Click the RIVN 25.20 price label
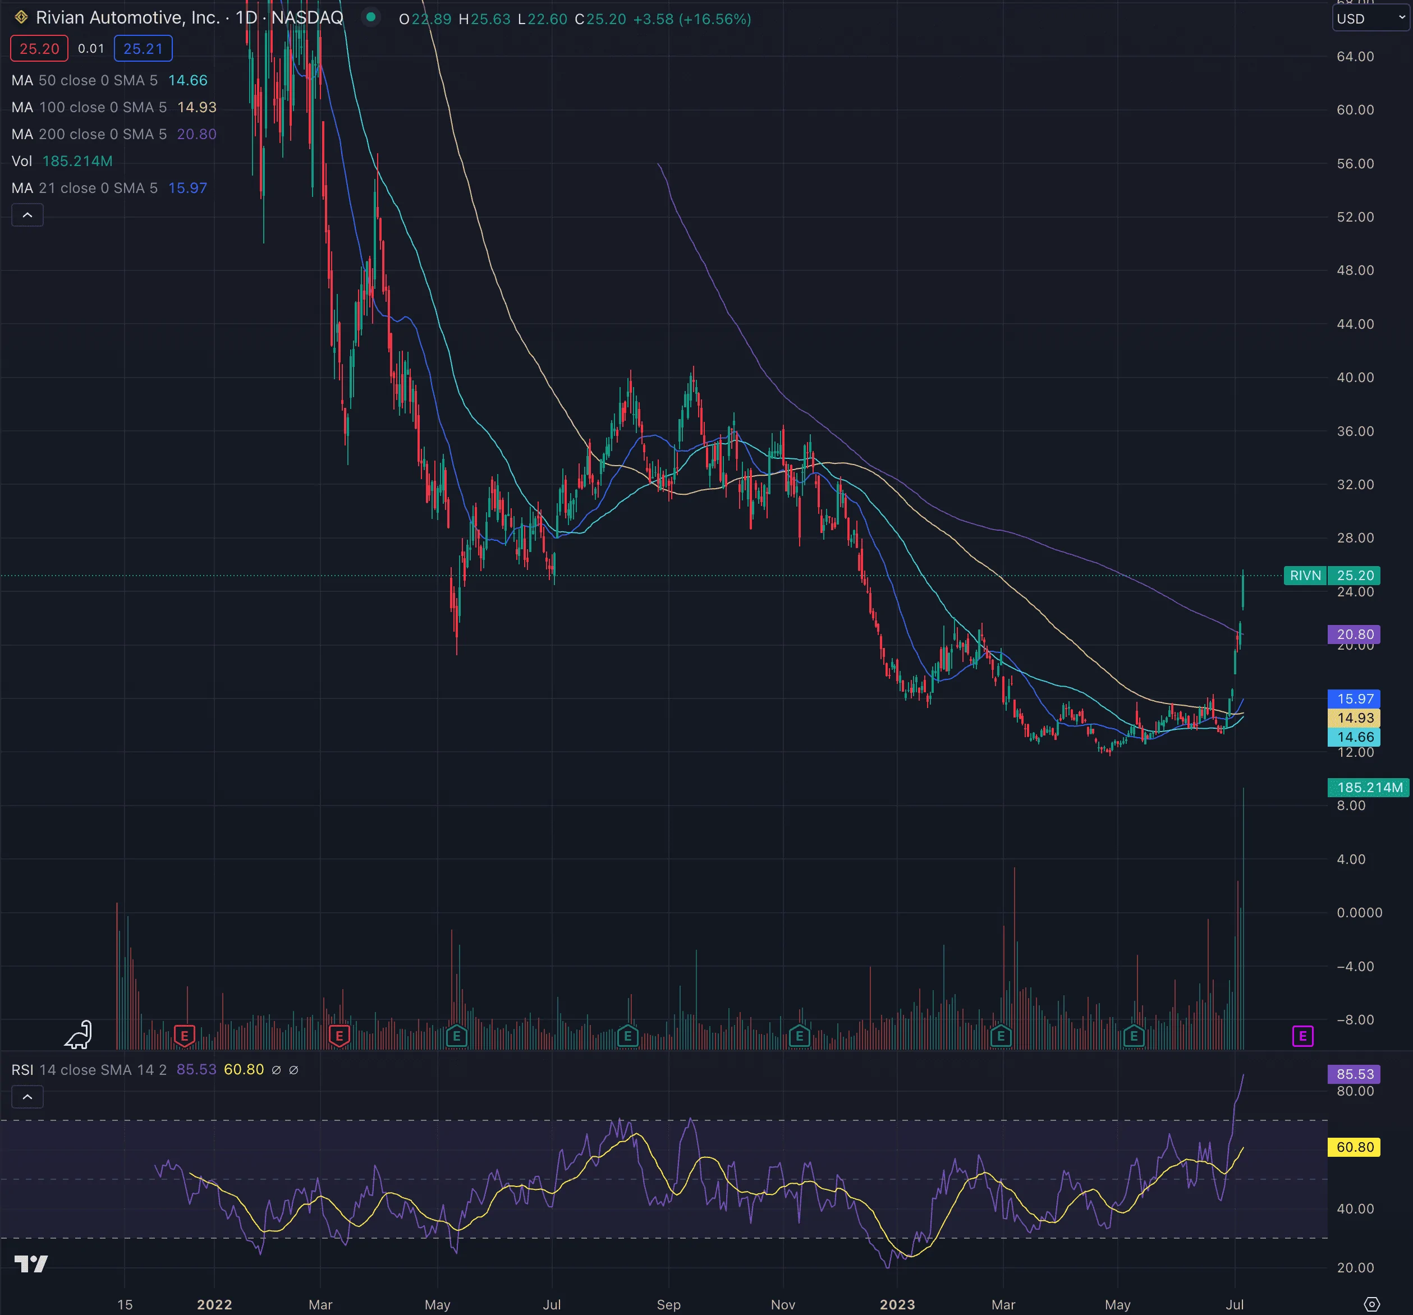Viewport: 1413px width, 1315px height. click(x=1331, y=576)
